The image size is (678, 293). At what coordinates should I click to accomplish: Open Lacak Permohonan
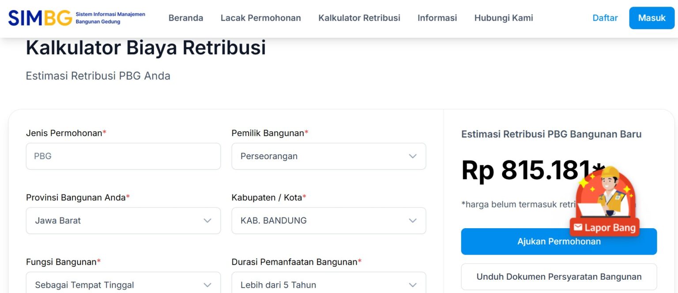tap(260, 18)
